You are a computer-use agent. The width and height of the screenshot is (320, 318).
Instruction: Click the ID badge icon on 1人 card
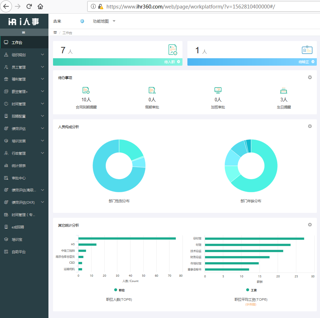pos(307,50)
